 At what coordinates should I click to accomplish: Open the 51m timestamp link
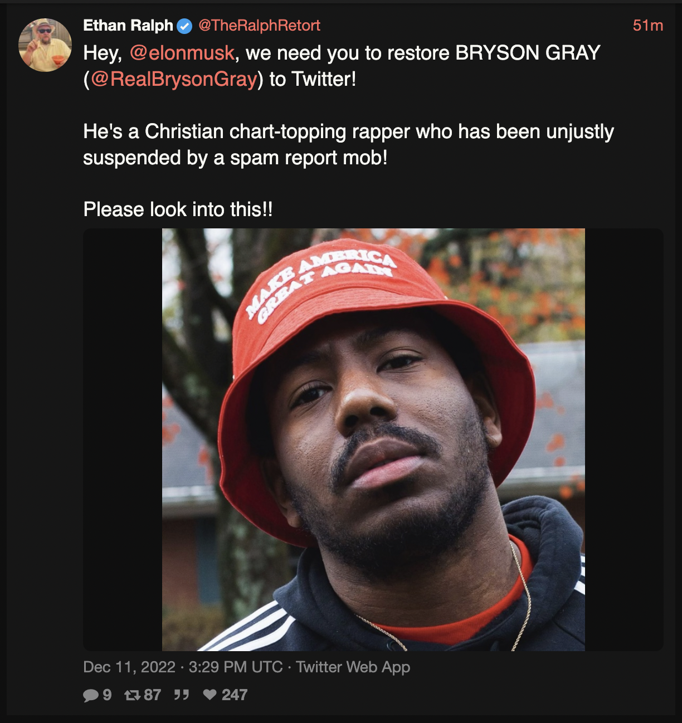(647, 26)
